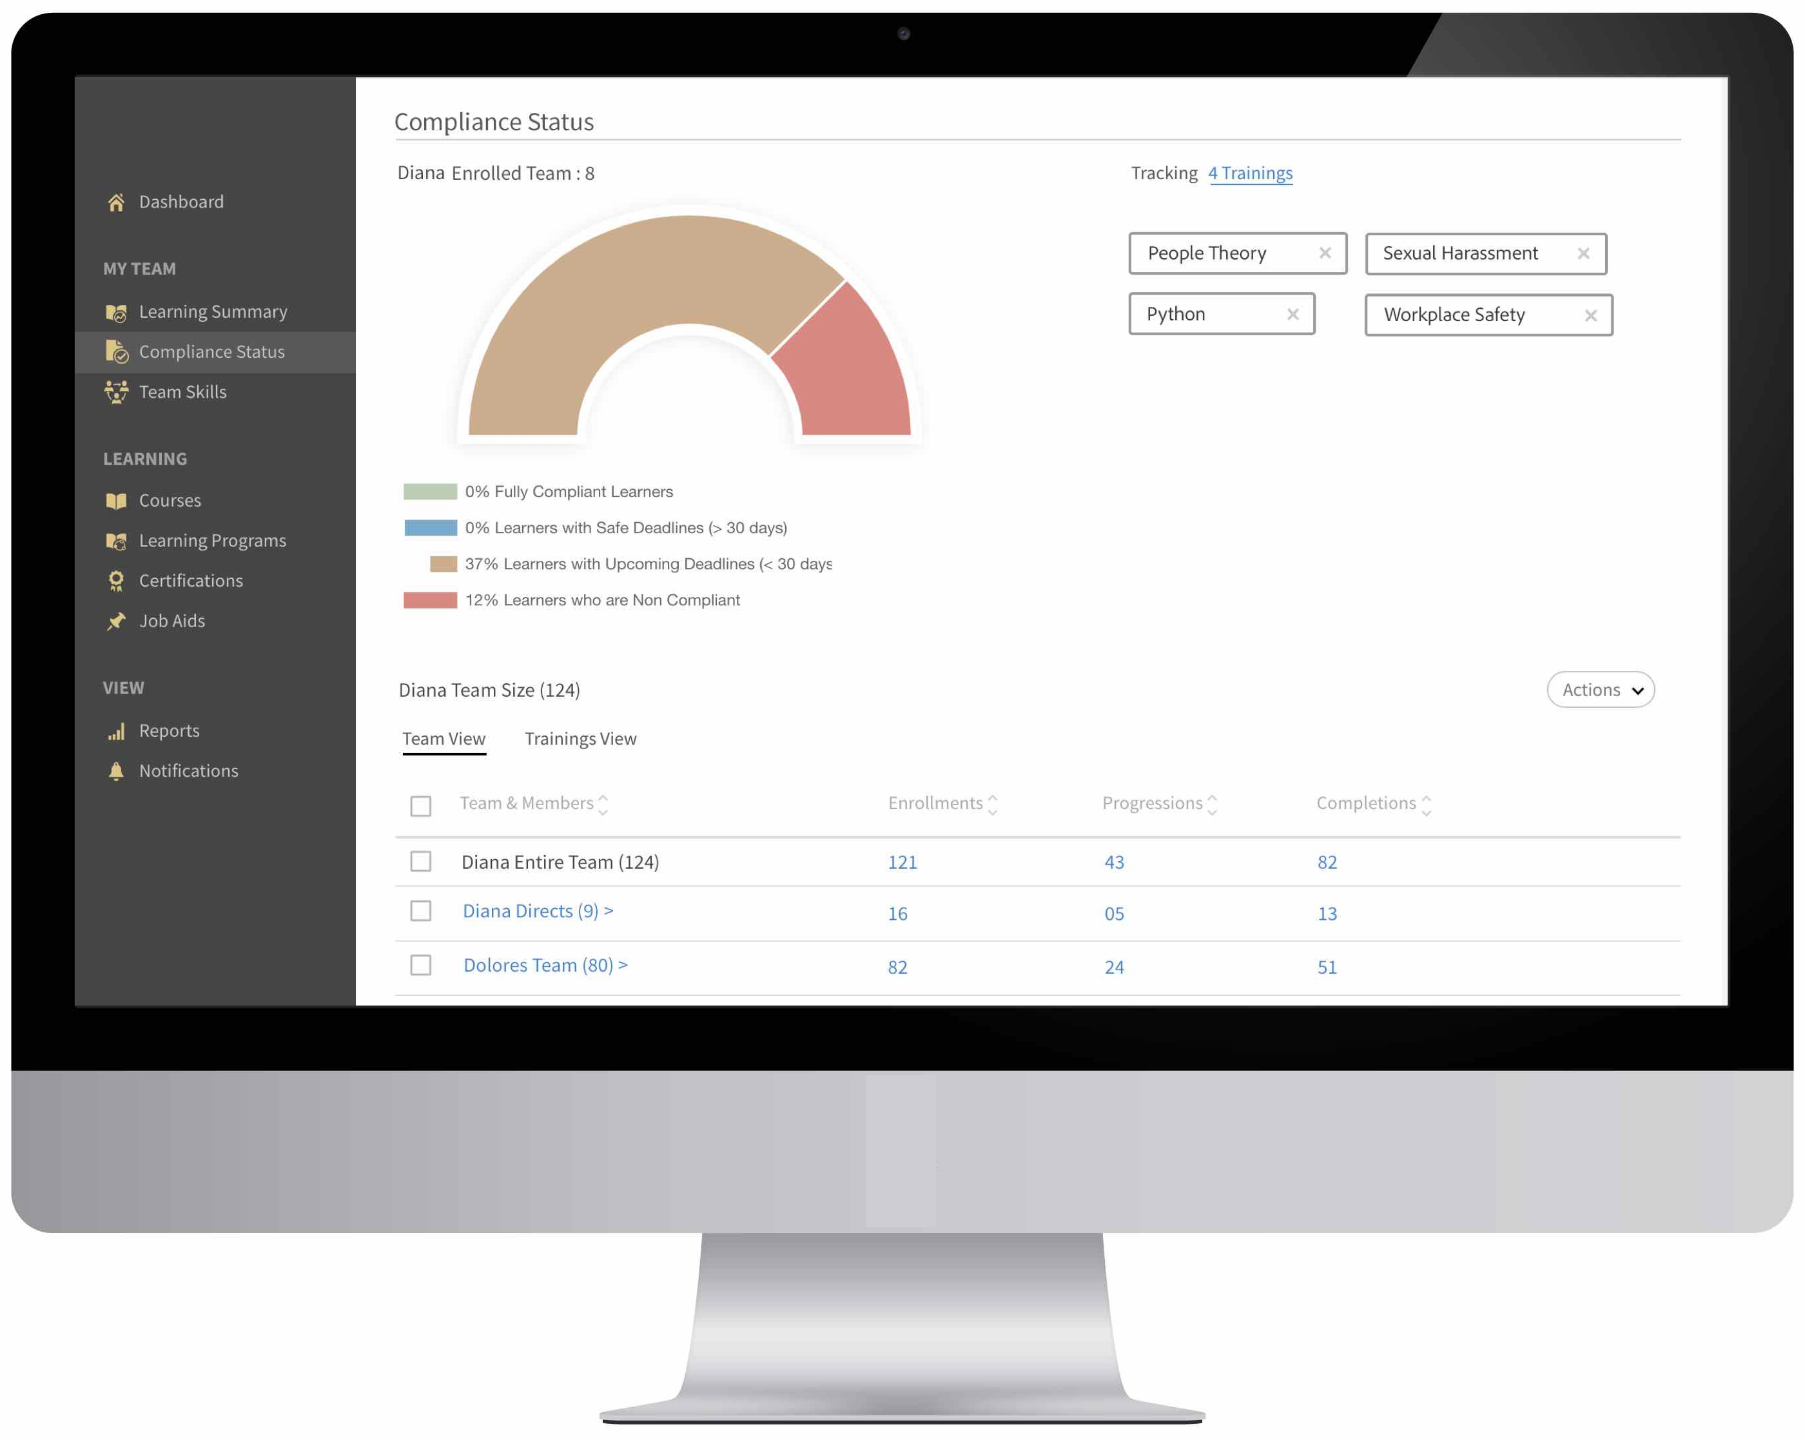
Task: Open Reports menu item
Action: [169, 731]
